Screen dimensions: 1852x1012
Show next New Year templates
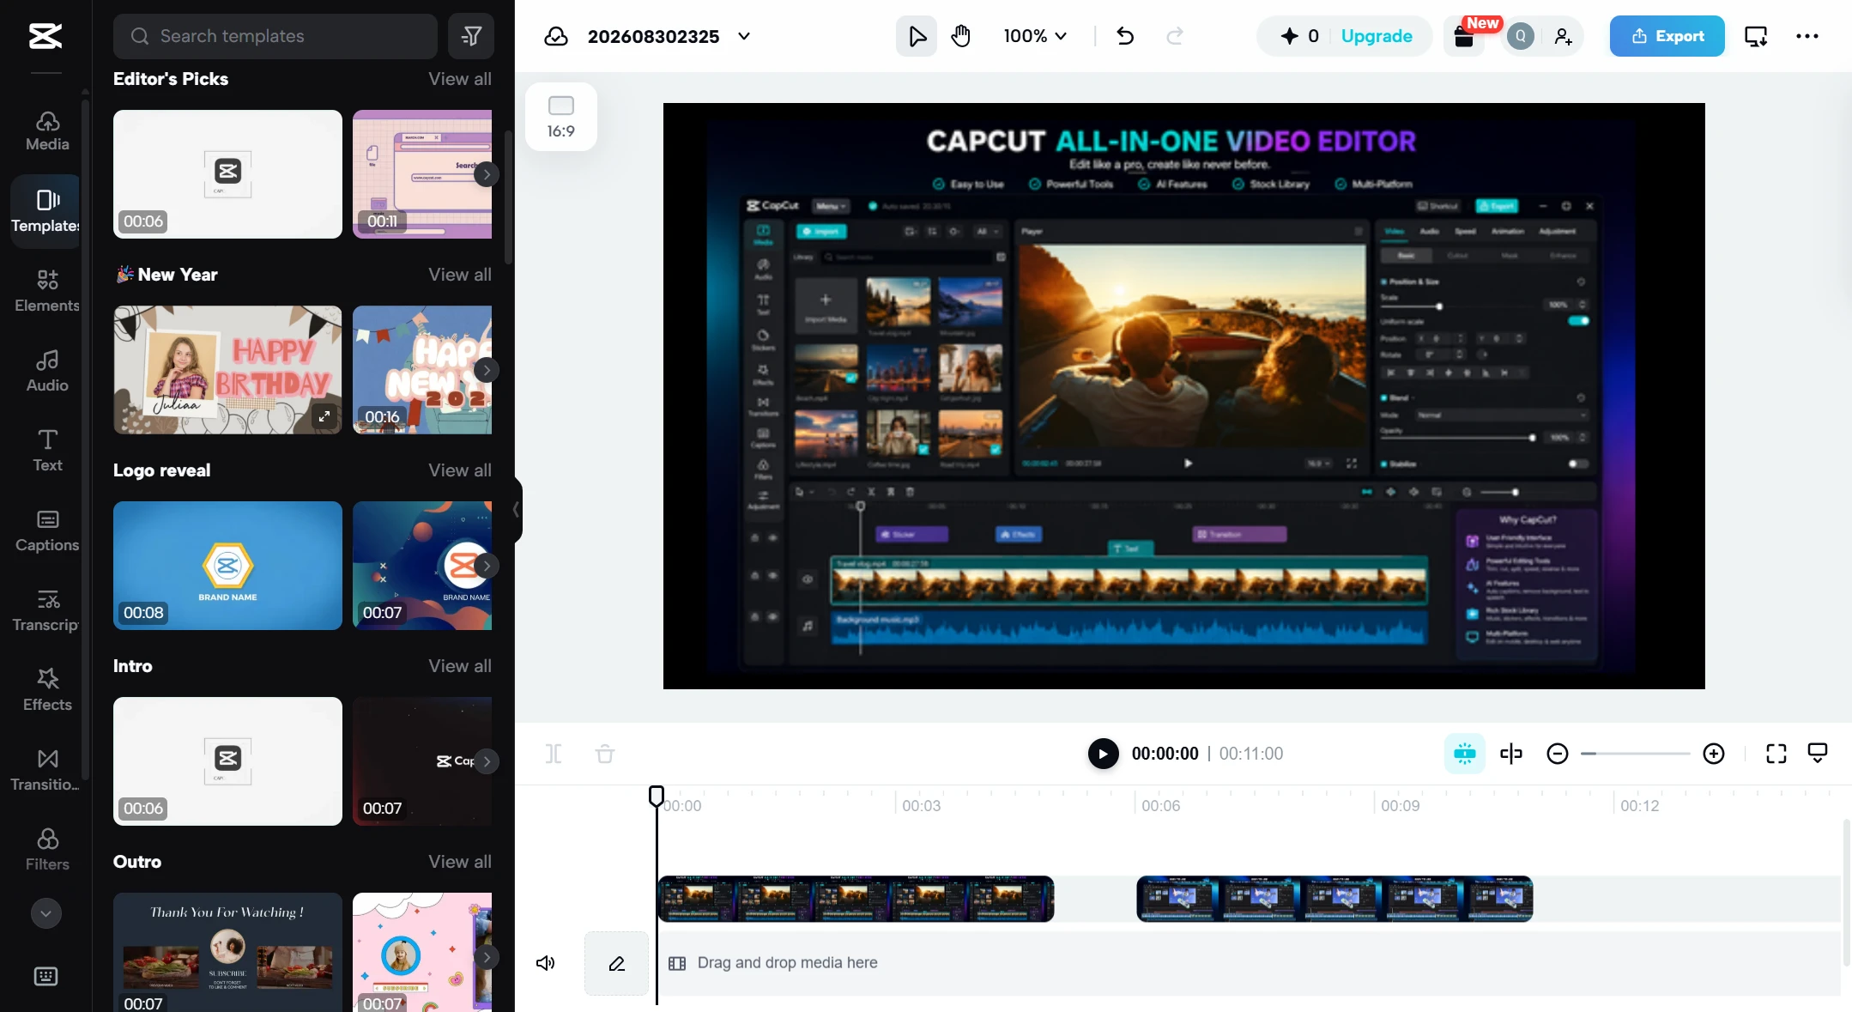pyautogui.click(x=487, y=370)
